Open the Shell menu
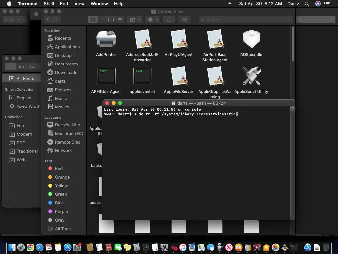This screenshot has width=338, height=254. point(49,4)
